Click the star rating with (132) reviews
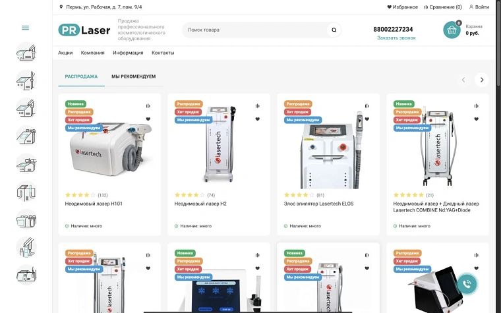This screenshot has height=313, width=501. point(86,195)
